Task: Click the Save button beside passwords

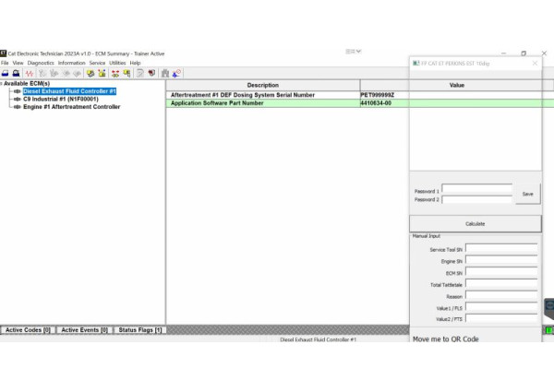Action: point(527,195)
